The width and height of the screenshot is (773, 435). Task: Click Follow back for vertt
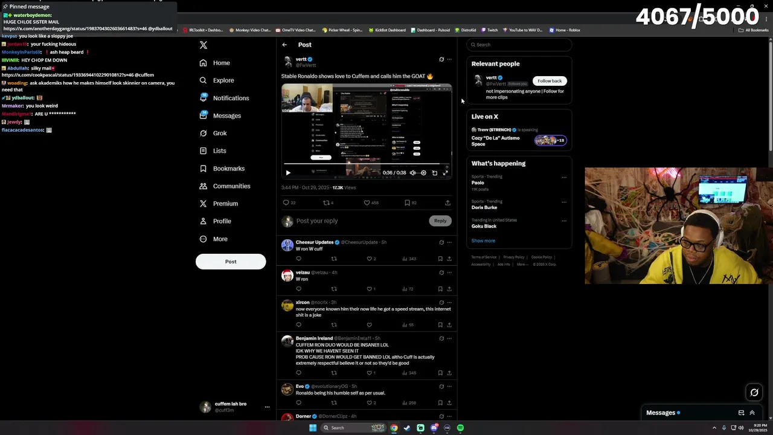tap(550, 81)
